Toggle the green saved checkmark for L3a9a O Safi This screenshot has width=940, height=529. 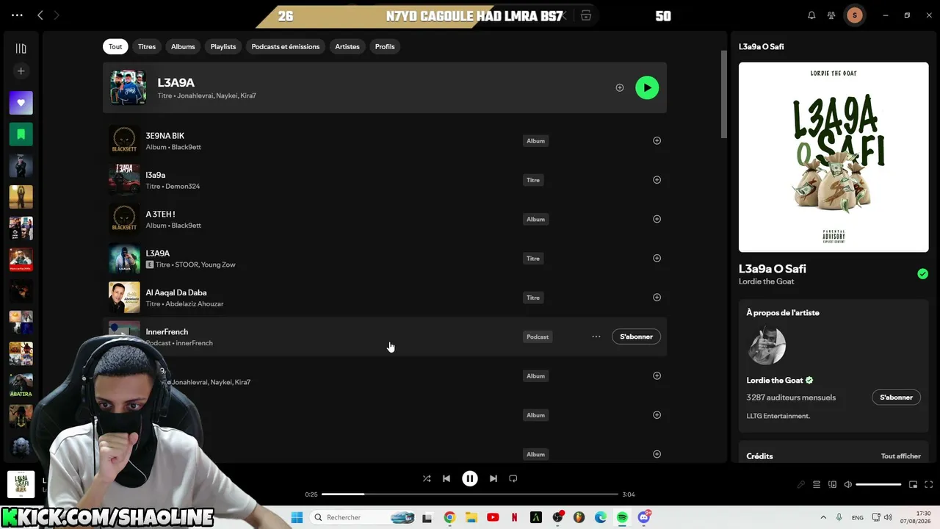pyautogui.click(x=922, y=274)
